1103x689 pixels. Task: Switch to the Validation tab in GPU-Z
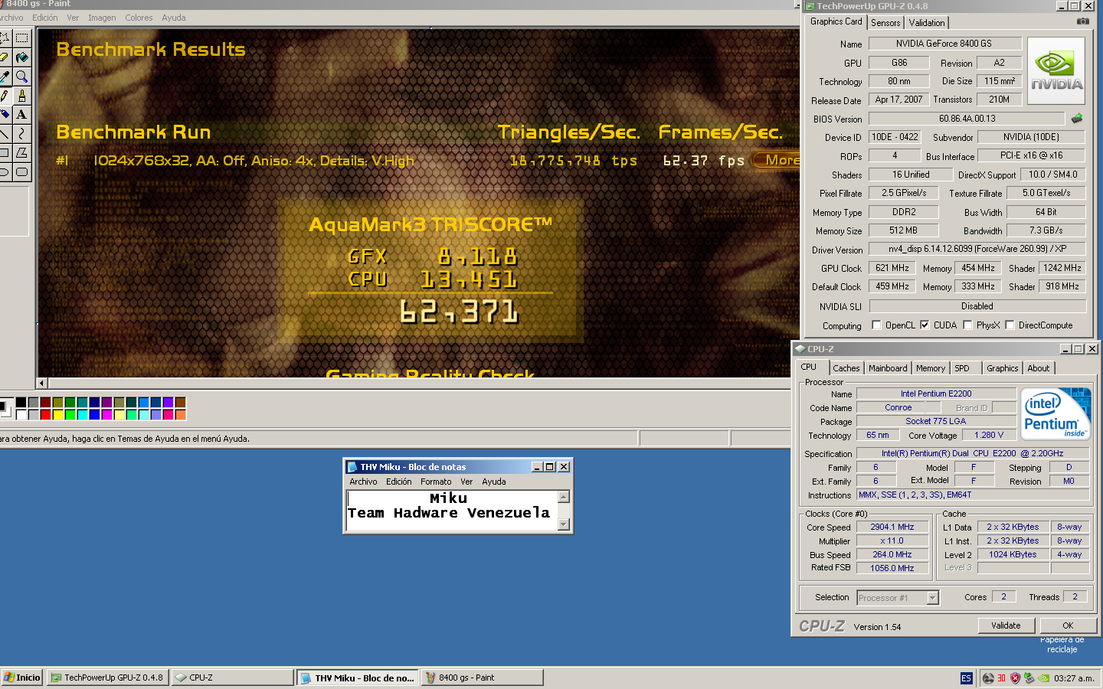[927, 23]
